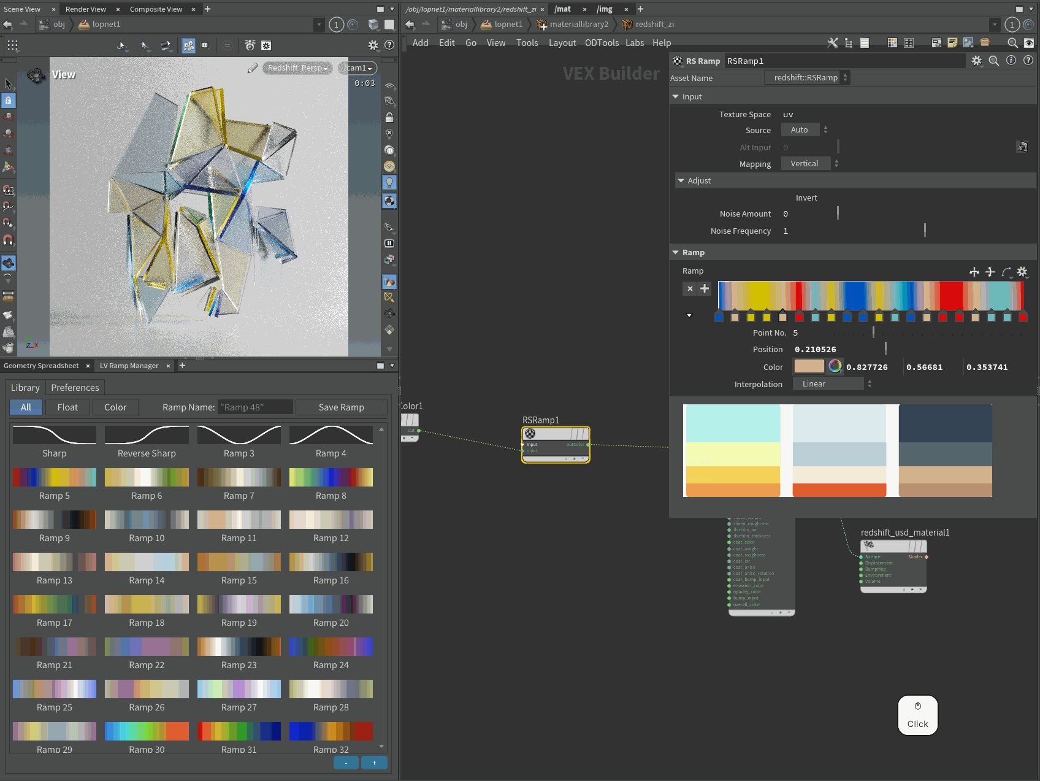Open the viewport display options gear
Viewport: 1040px width, 781px height.
[373, 45]
